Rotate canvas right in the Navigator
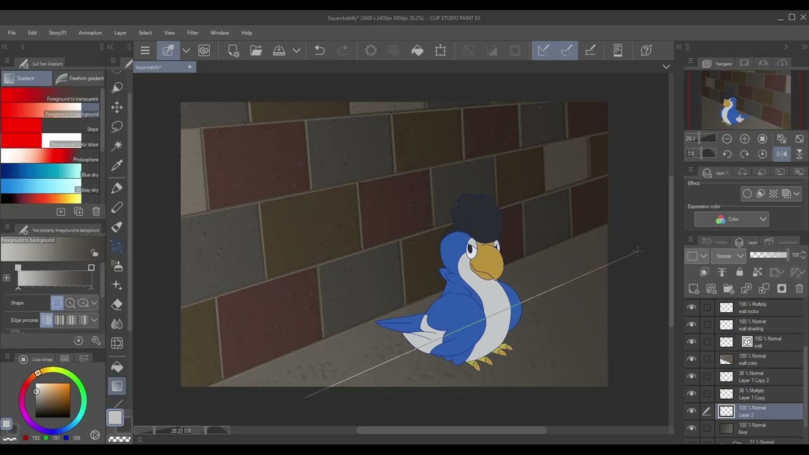Screen dimensions: 809x455 pyautogui.click(x=745, y=154)
